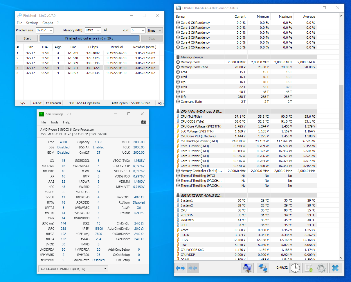This screenshot has width=351, height=282.
Task: Click the network remote monitoring icon in HWiNFO
Action: (263, 268)
